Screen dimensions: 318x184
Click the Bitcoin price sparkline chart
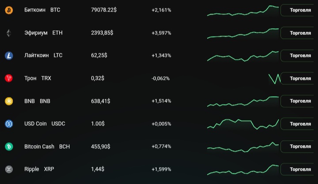tap(243, 11)
